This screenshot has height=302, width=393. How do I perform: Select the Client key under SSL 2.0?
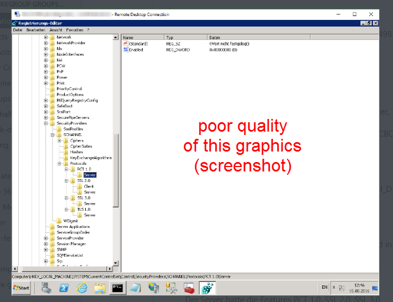click(x=89, y=186)
